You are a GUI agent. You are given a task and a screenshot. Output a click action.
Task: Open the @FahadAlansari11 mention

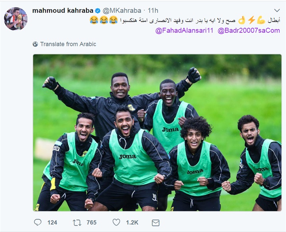[184, 30]
